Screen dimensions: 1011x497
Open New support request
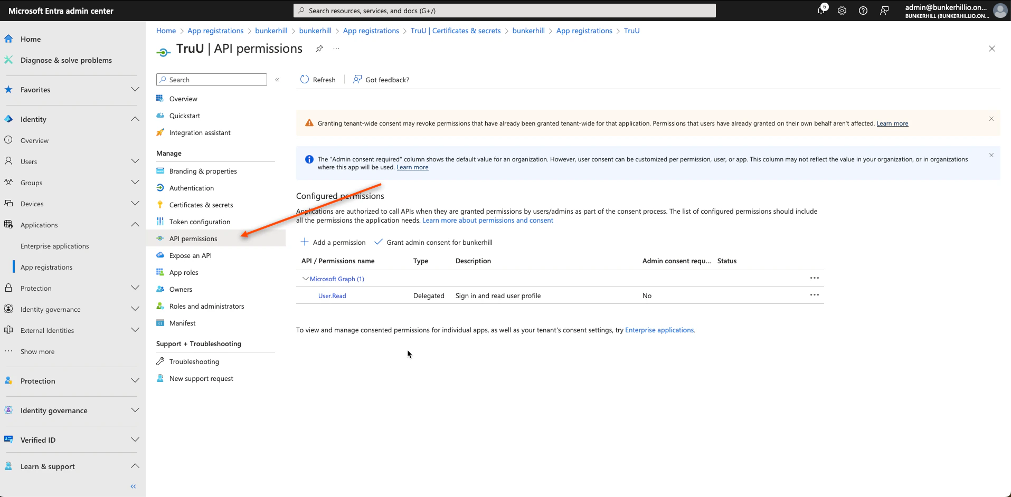click(201, 379)
